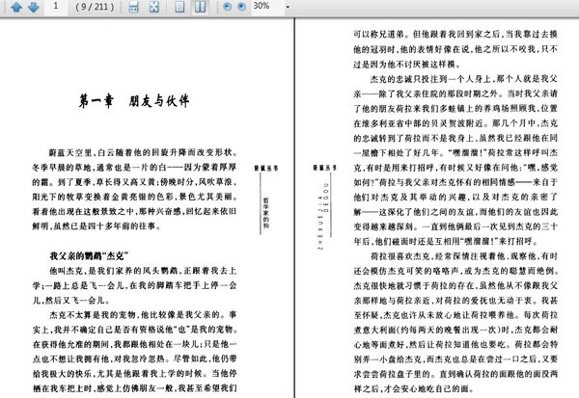579x398 pixels.
Task: Click the zoom in plus button
Action: tap(241, 7)
